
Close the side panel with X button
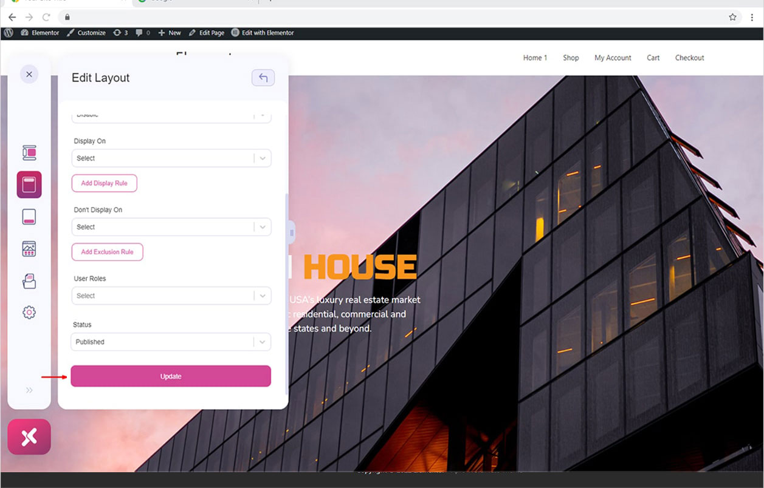(x=29, y=74)
